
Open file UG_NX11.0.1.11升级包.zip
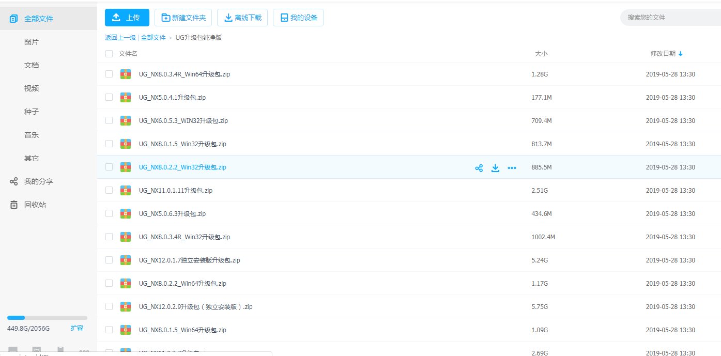click(x=176, y=190)
